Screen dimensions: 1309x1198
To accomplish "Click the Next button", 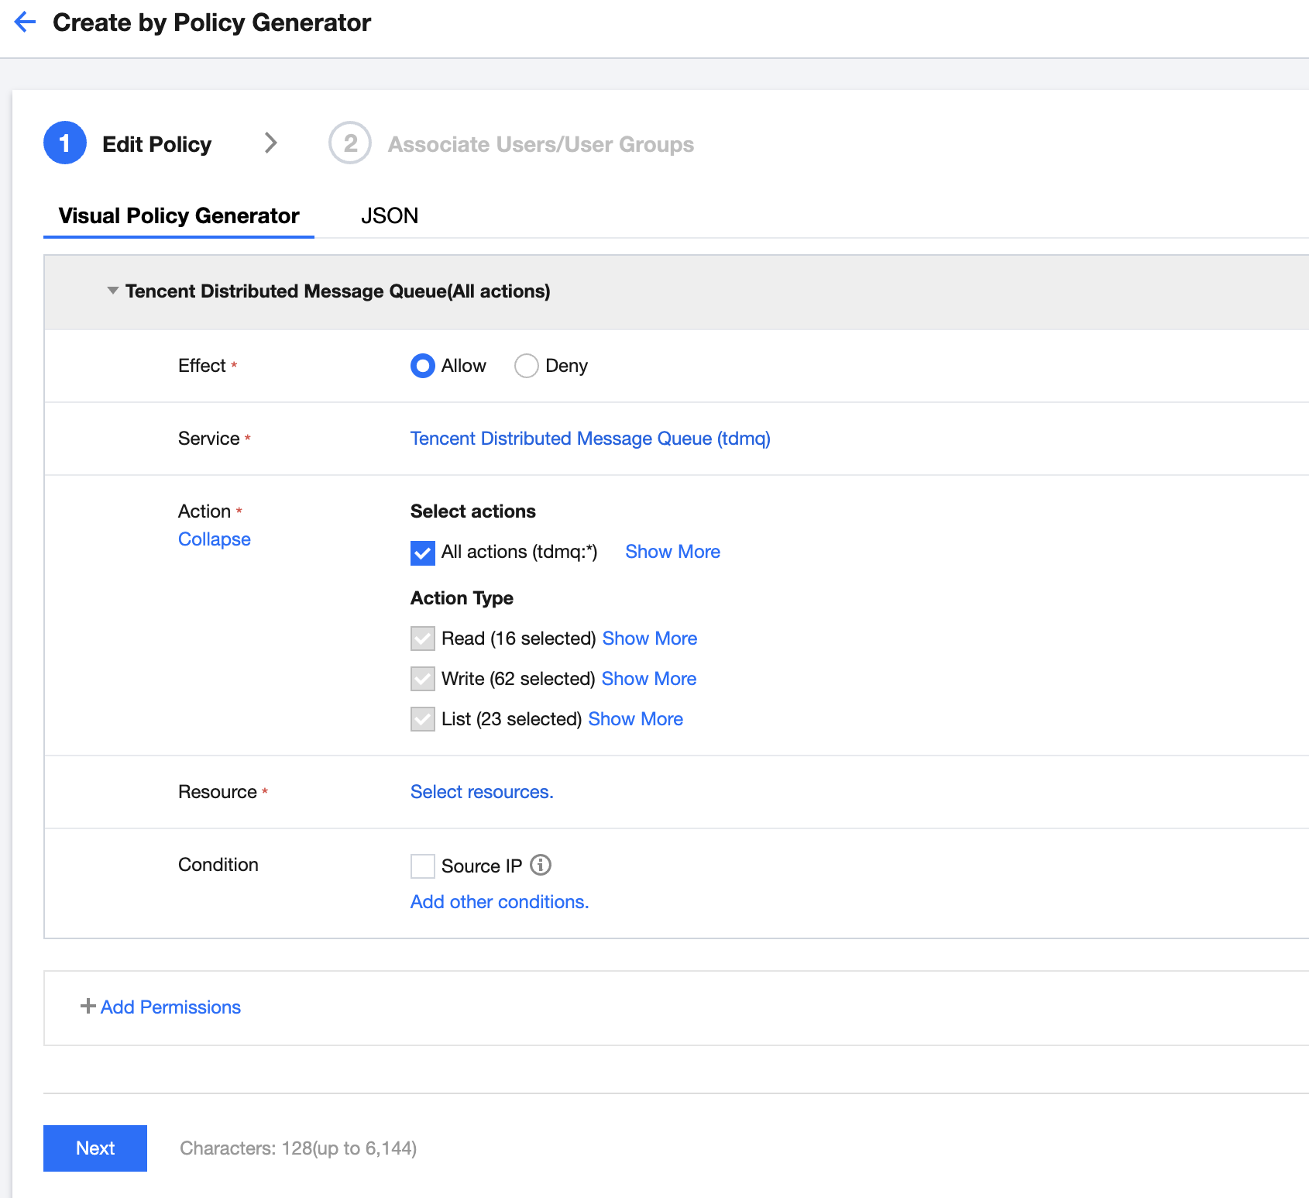I will click(x=95, y=1148).
